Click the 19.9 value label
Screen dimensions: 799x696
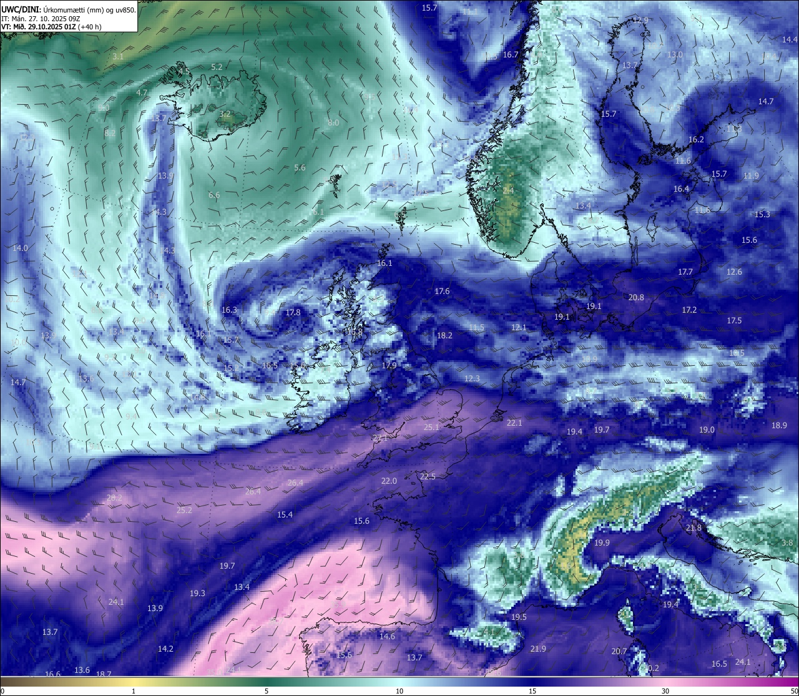[x=602, y=543]
